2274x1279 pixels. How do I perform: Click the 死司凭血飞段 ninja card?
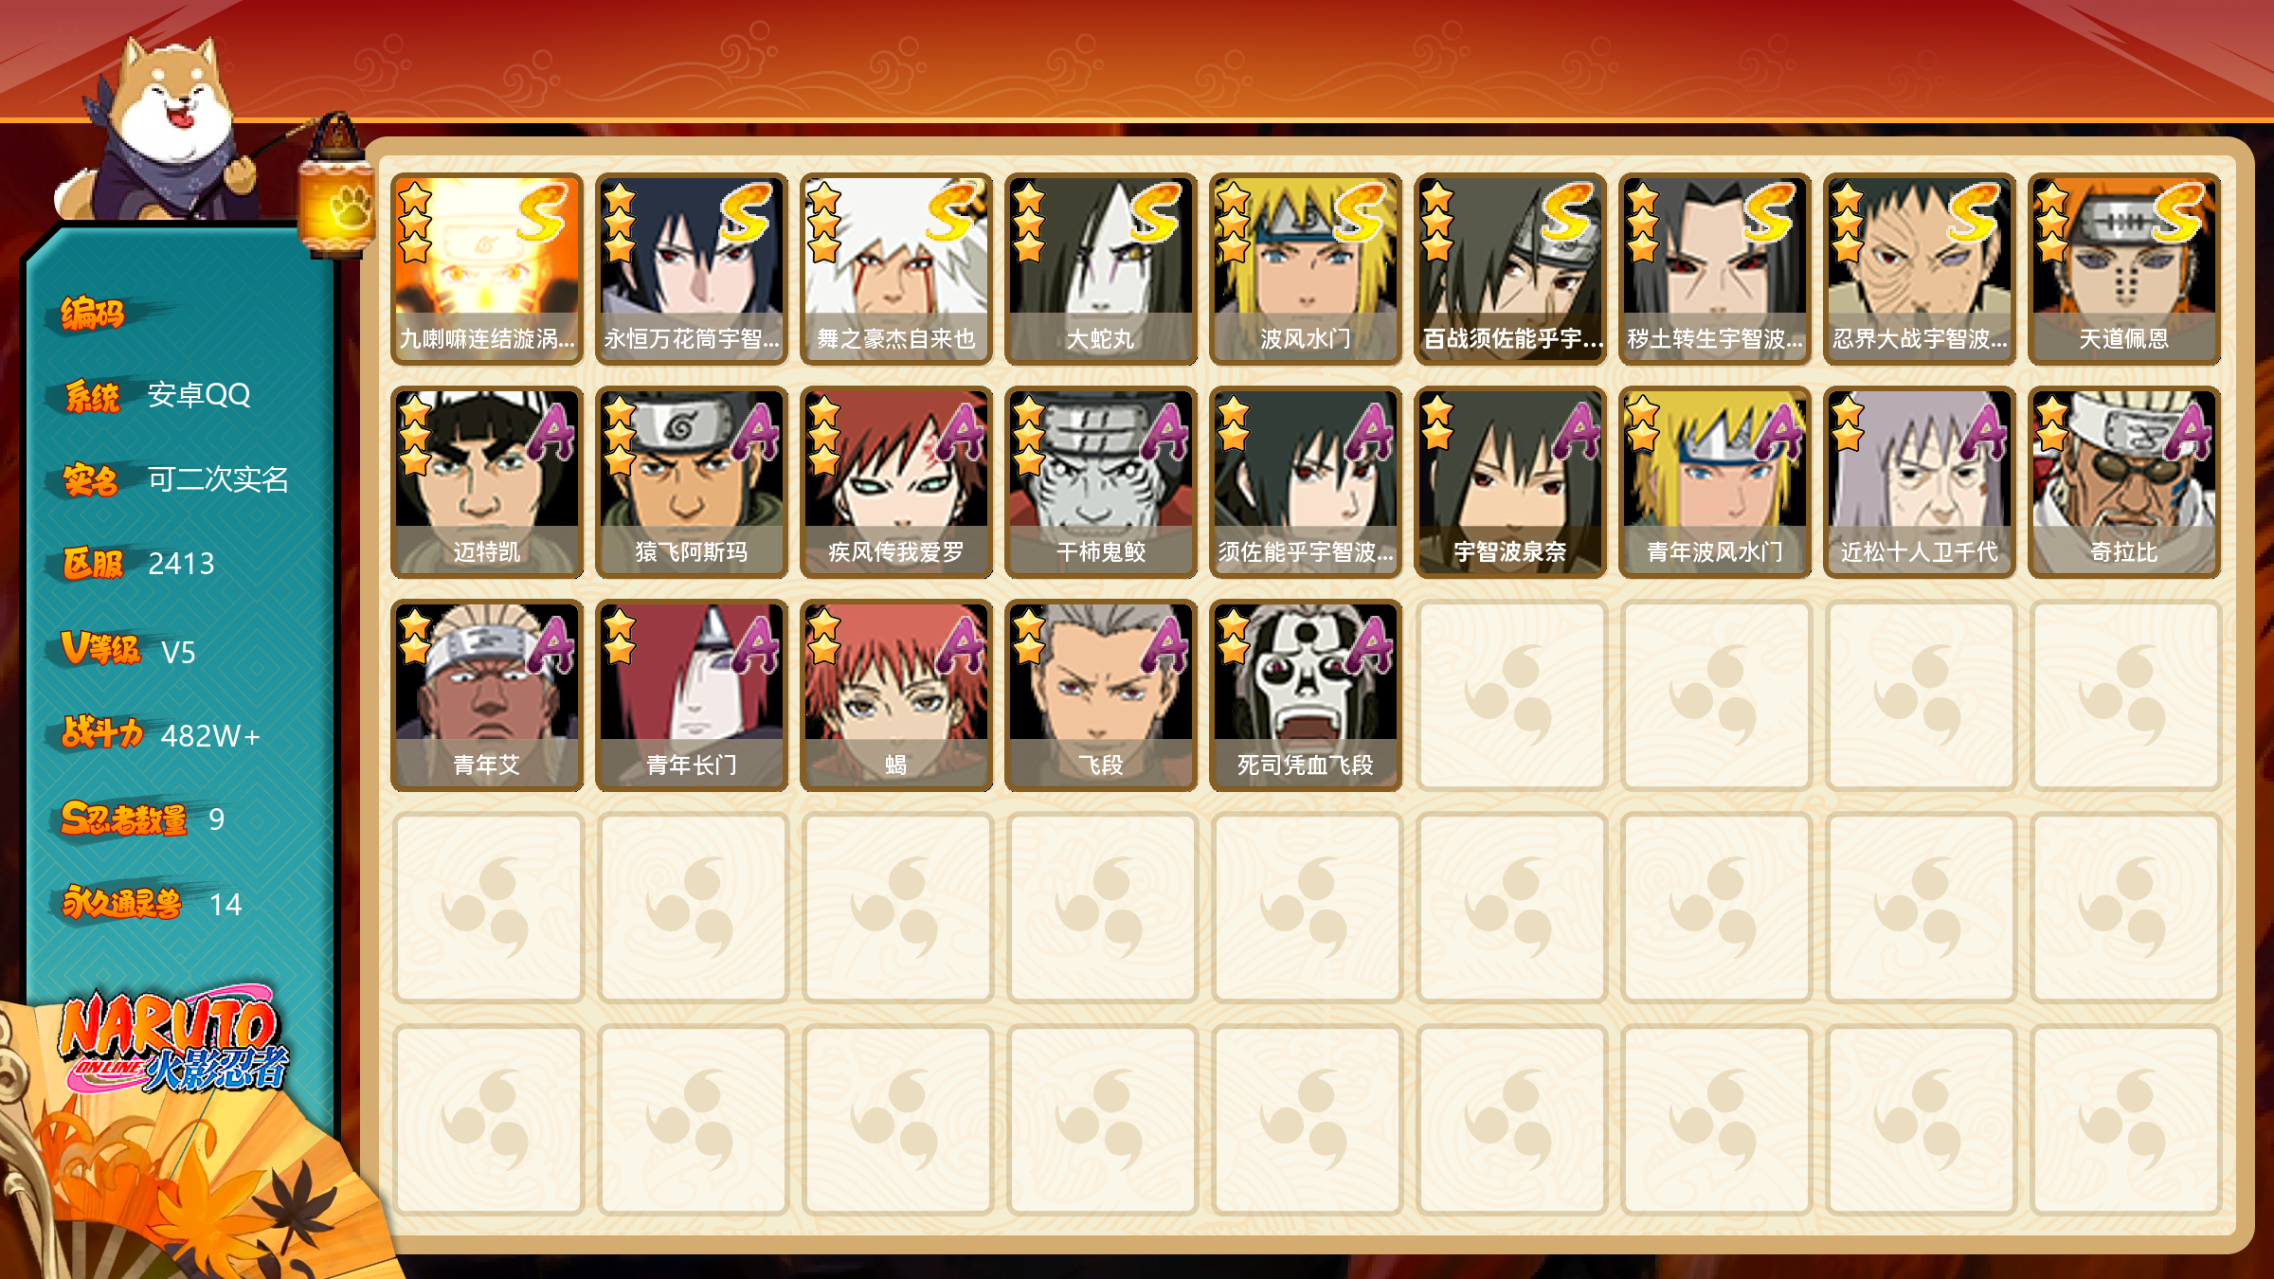(1305, 695)
